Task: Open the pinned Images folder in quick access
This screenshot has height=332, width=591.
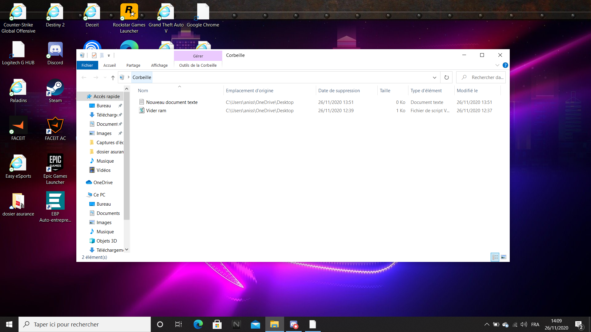Action: 101,133
